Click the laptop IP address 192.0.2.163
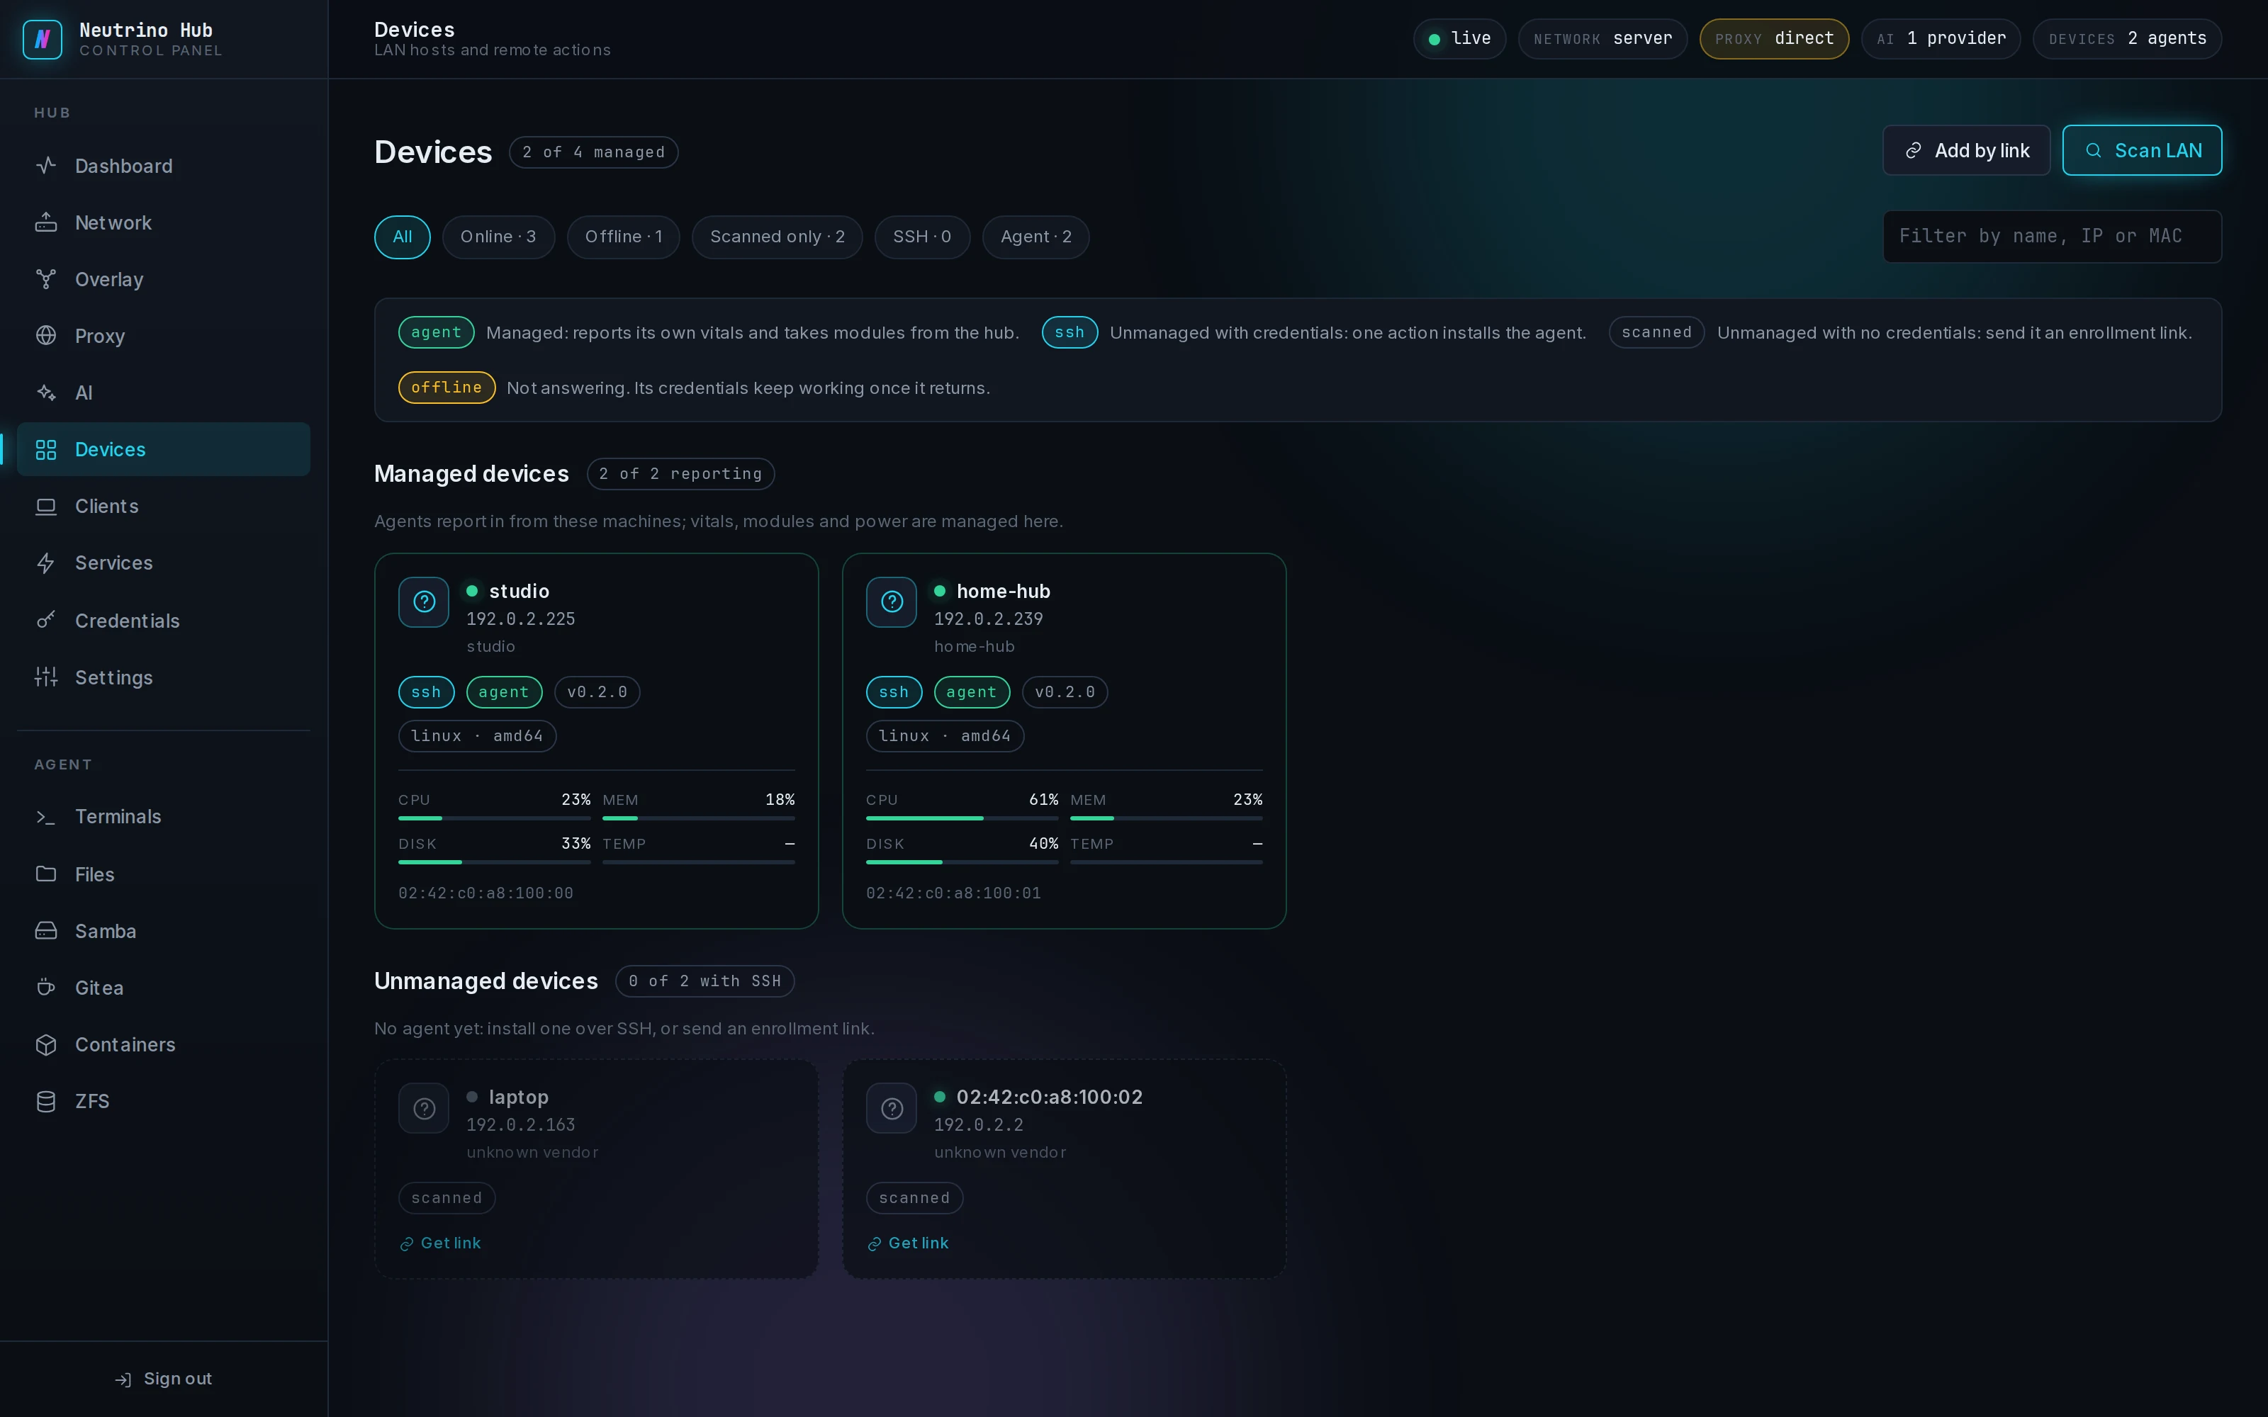2268x1417 pixels. click(521, 1126)
